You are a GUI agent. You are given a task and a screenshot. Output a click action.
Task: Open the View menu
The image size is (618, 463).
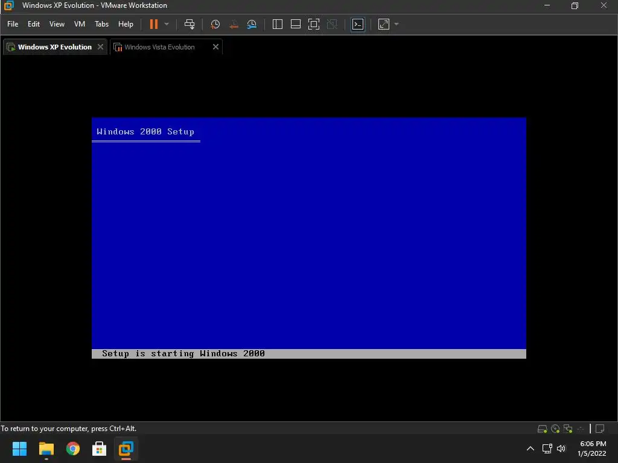point(57,24)
